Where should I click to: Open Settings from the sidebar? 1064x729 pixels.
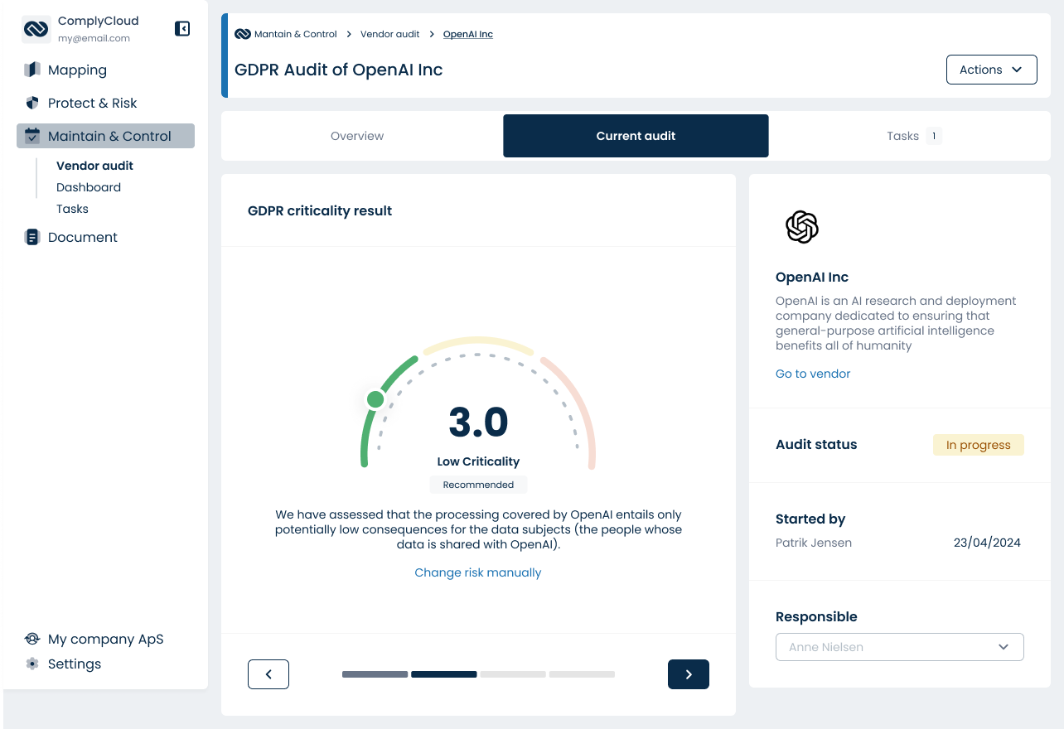[x=75, y=664]
